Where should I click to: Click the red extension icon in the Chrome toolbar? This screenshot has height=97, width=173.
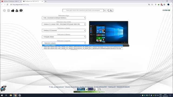(162, 5)
